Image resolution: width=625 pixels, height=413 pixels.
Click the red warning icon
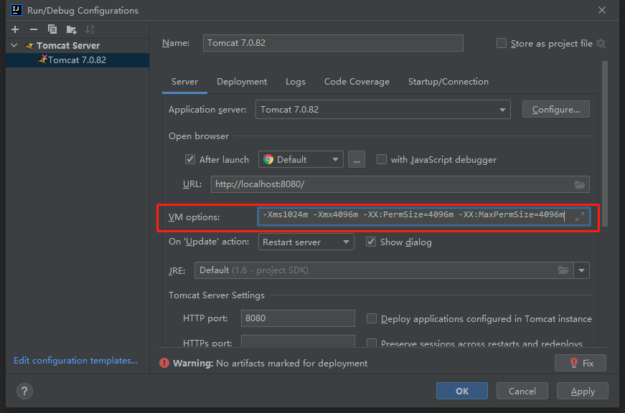(x=164, y=363)
